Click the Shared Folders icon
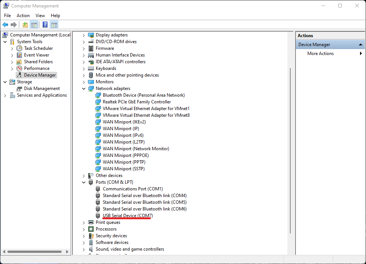The image size is (366, 264). pyautogui.click(x=19, y=62)
